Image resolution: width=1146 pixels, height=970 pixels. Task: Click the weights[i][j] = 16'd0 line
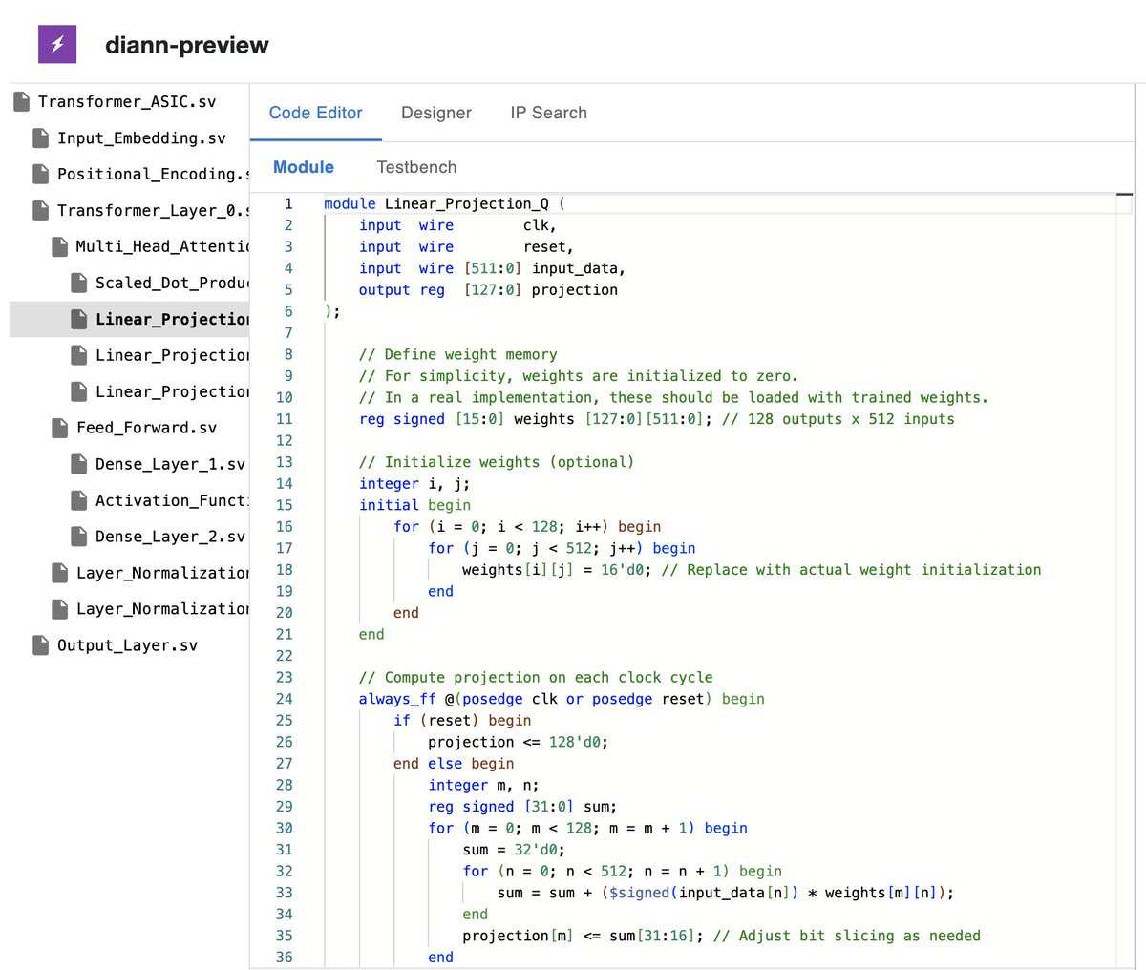[752, 570]
